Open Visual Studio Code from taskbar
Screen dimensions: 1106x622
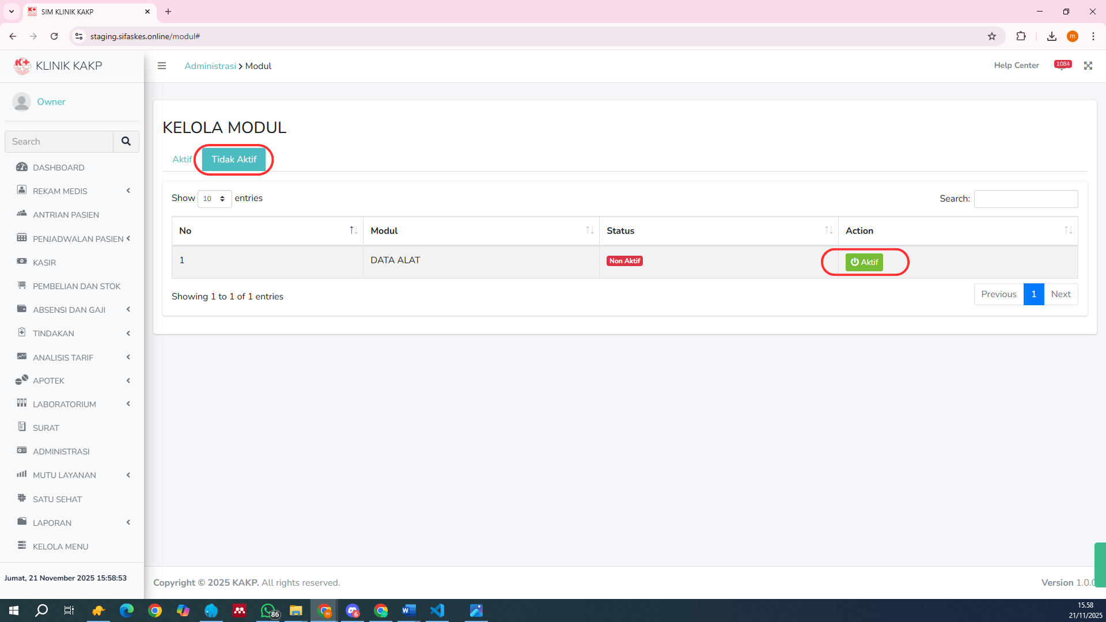tap(437, 610)
